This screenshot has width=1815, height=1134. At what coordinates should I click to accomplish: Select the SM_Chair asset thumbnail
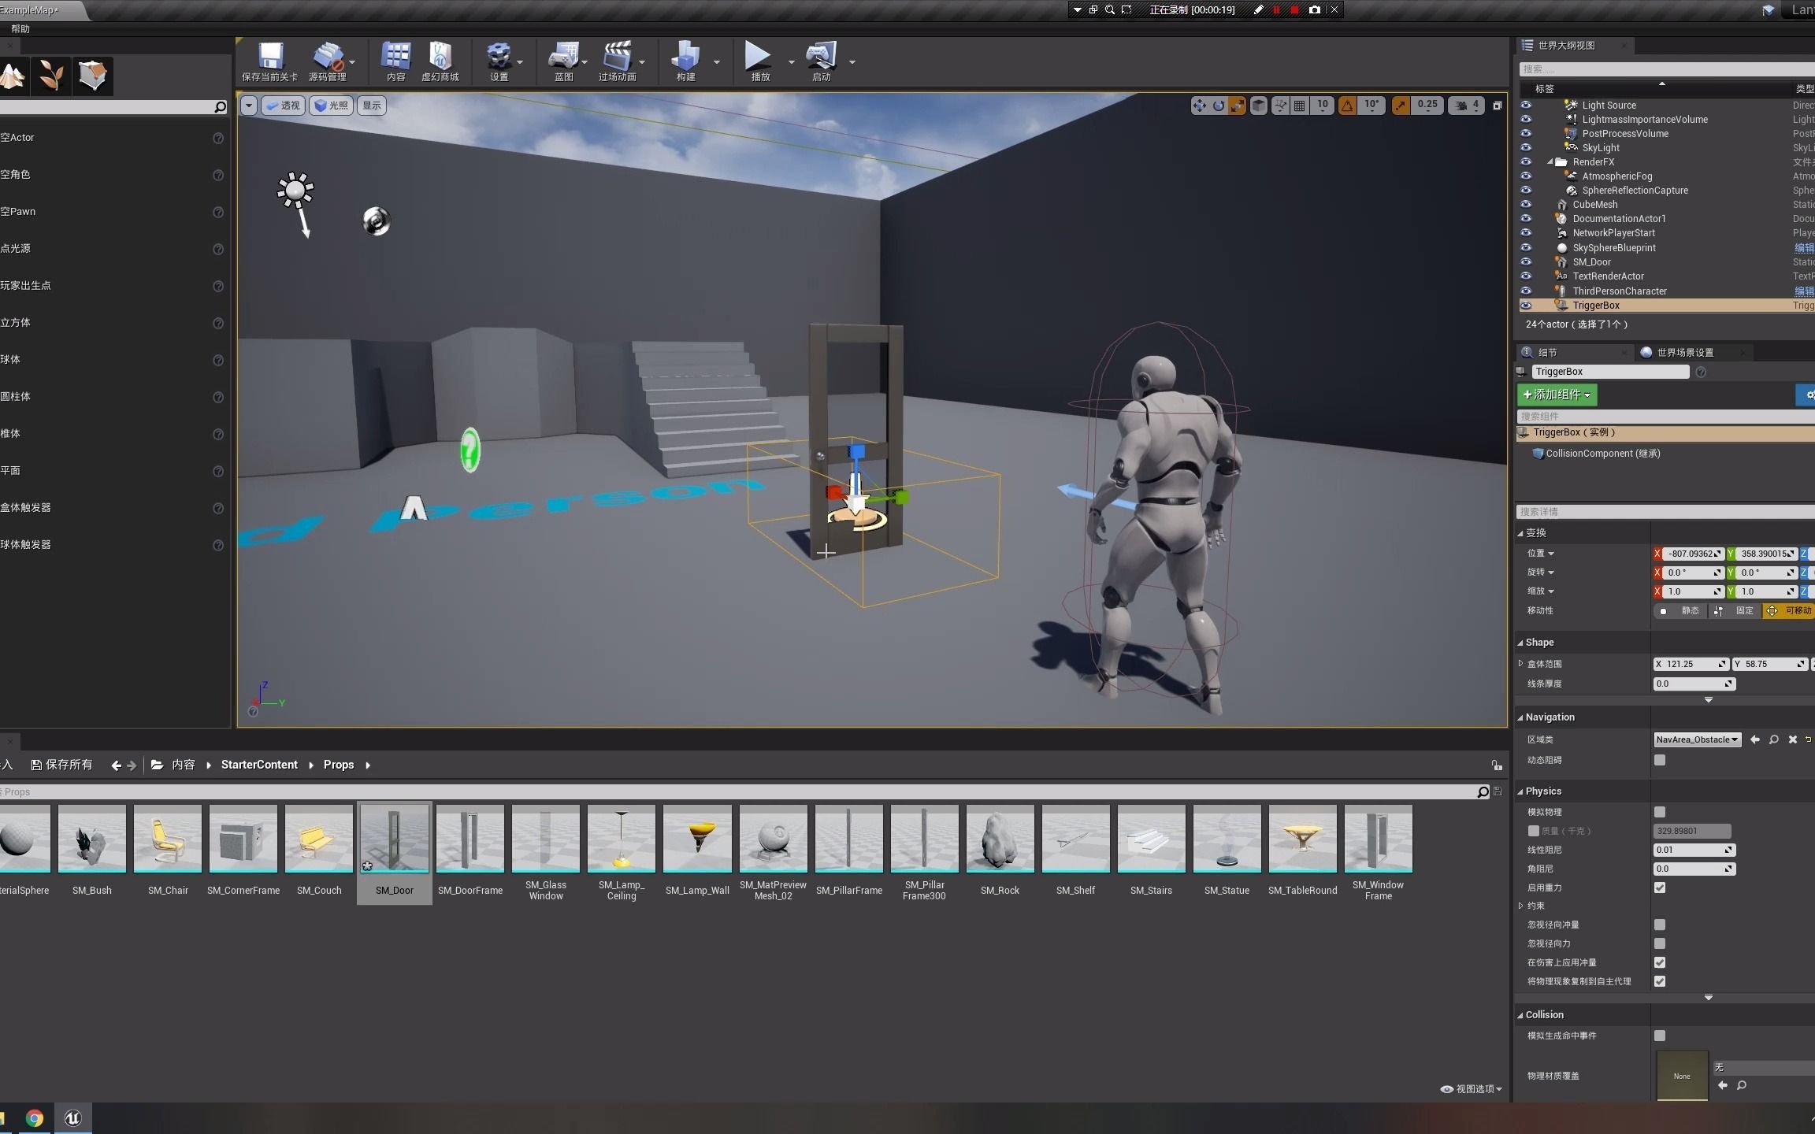click(x=168, y=839)
